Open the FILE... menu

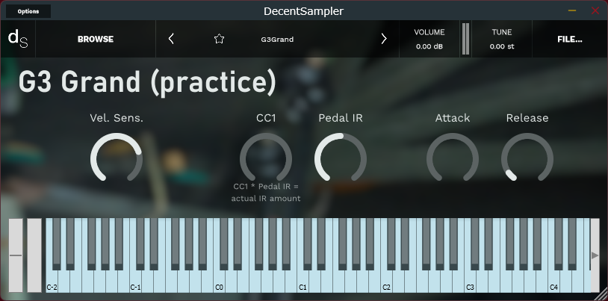coord(570,39)
